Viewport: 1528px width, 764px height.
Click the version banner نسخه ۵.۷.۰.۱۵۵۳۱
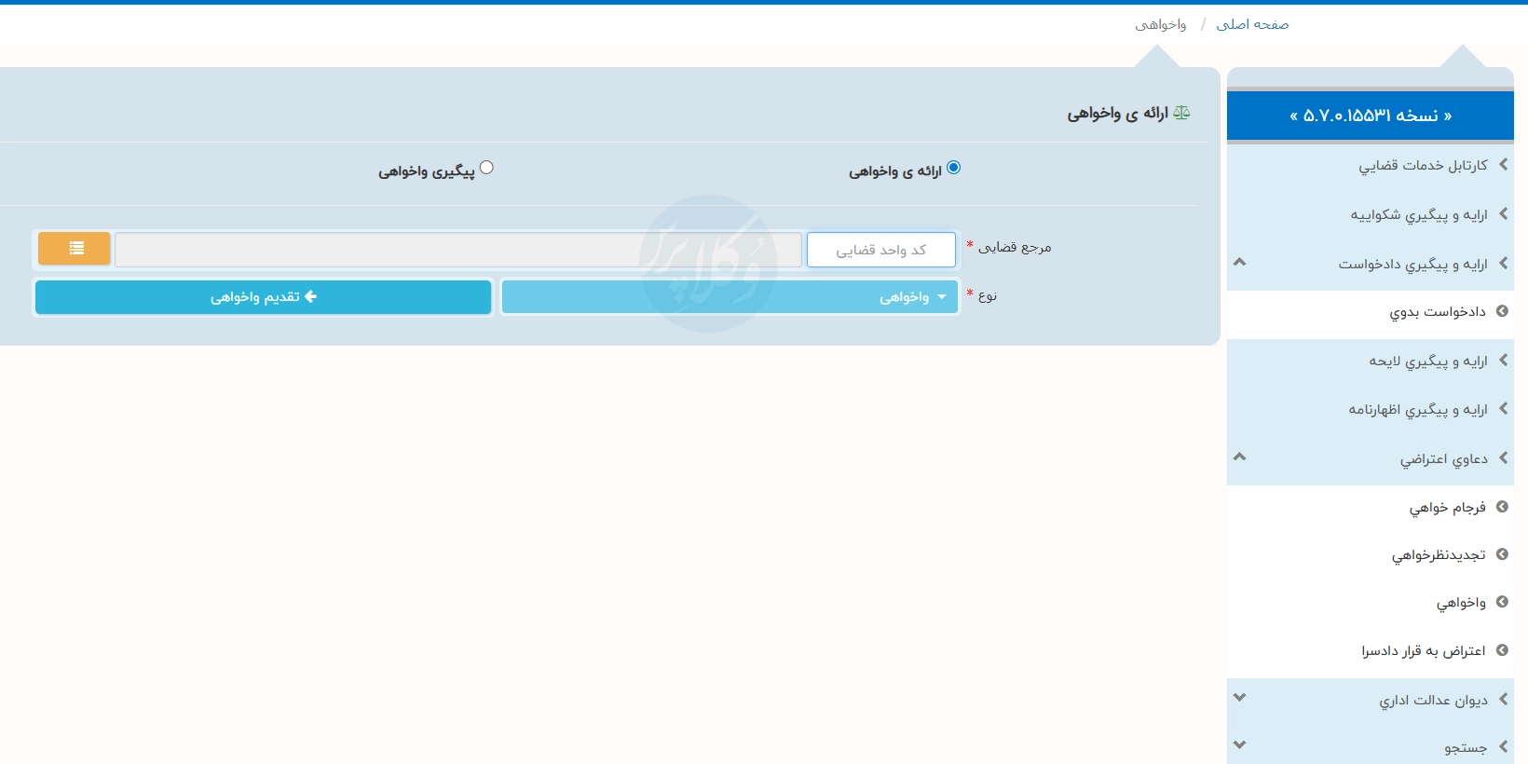click(1371, 116)
